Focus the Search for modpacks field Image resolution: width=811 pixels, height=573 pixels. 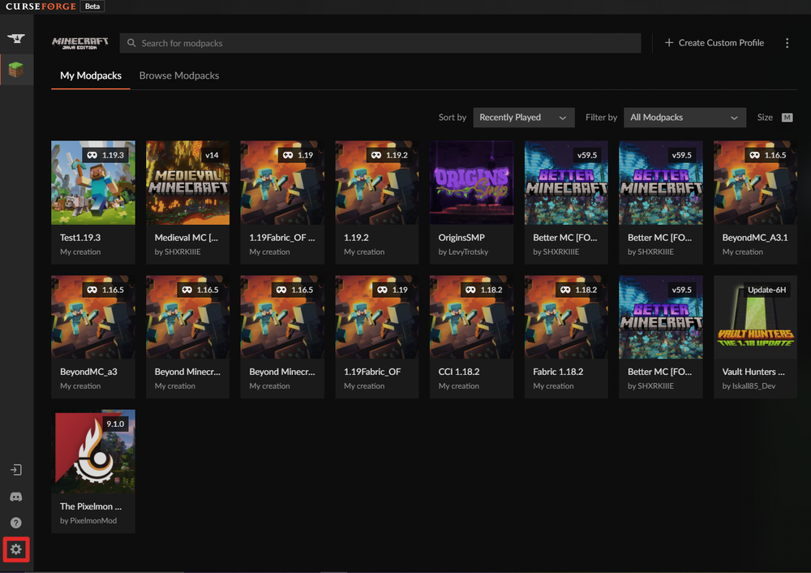[381, 43]
